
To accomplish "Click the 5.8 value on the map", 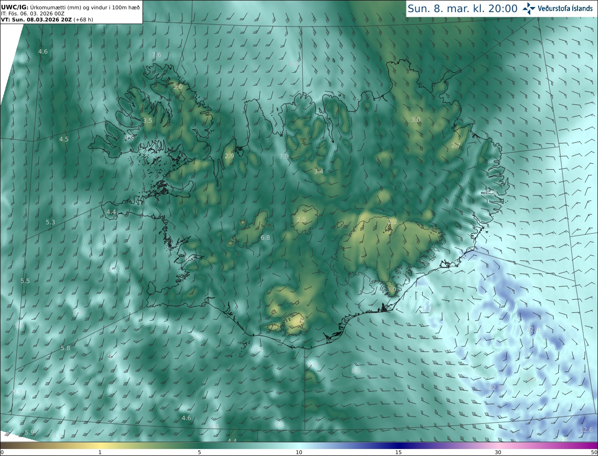I will tap(65, 348).
